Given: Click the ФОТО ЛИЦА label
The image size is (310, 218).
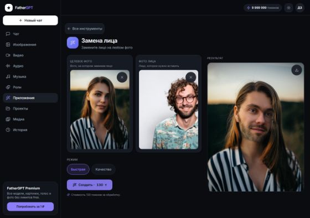Looking at the screenshot, I should click(147, 61).
